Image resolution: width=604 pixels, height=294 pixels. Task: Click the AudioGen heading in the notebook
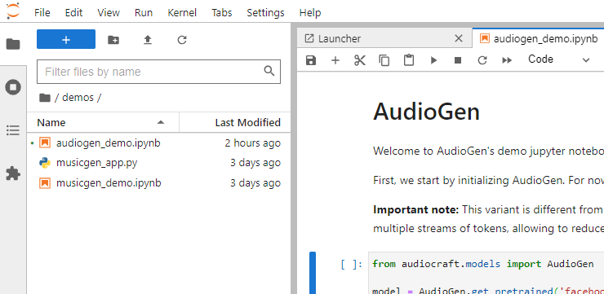tap(426, 112)
